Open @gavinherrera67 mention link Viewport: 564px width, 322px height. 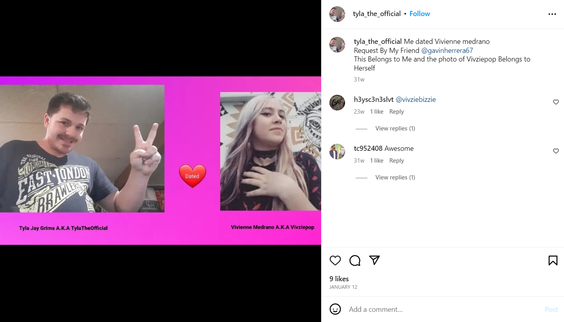447,51
